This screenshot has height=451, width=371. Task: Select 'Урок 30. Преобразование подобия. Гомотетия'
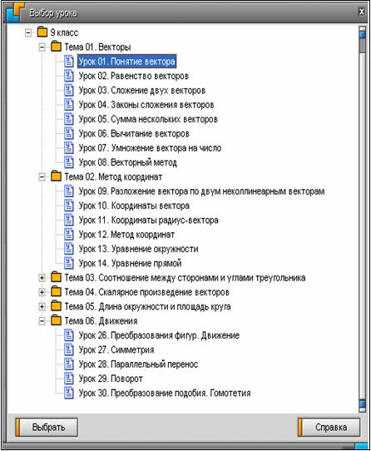165,393
